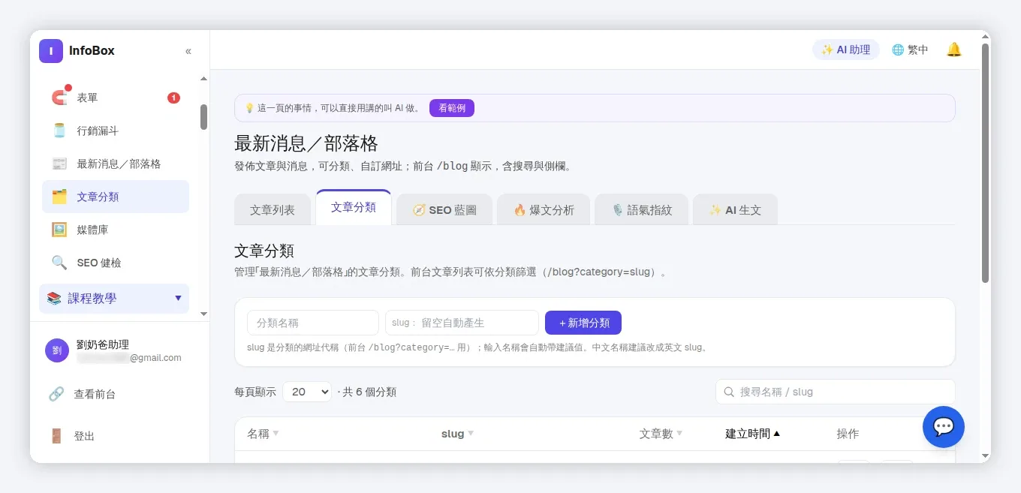Open the 每頁顯示 20 page-size dropdown

[x=307, y=392]
